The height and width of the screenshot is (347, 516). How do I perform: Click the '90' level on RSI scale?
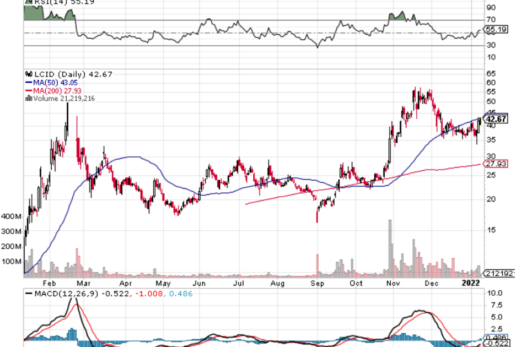(491, 7)
